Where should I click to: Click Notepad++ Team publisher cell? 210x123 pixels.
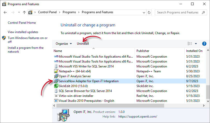tap(149, 71)
